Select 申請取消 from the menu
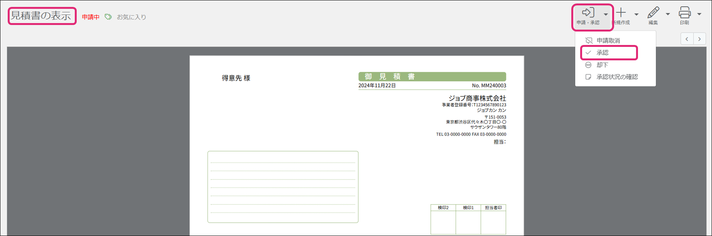This screenshot has width=712, height=236. click(608, 40)
